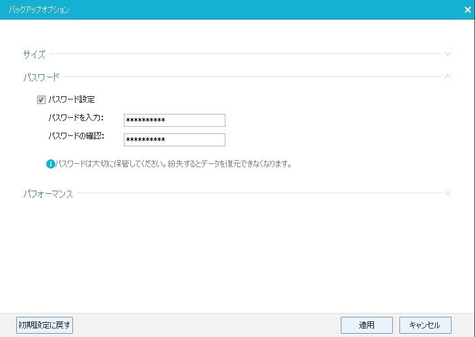Focus the パスワードを入力 input field
The image size is (475, 337).
(x=174, y=120)
